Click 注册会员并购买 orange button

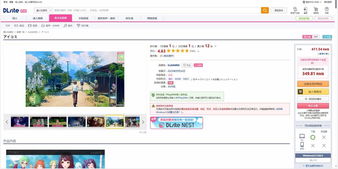(x=313, y=84)
